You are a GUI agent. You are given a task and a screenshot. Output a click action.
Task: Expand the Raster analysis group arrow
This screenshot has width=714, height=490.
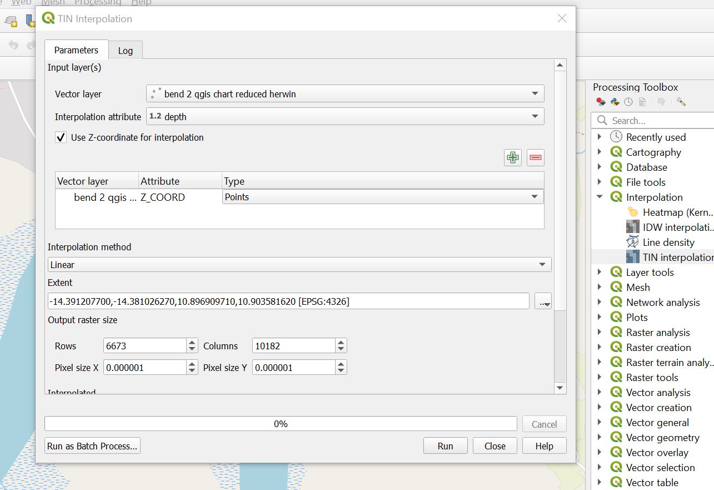click(600, 332)
